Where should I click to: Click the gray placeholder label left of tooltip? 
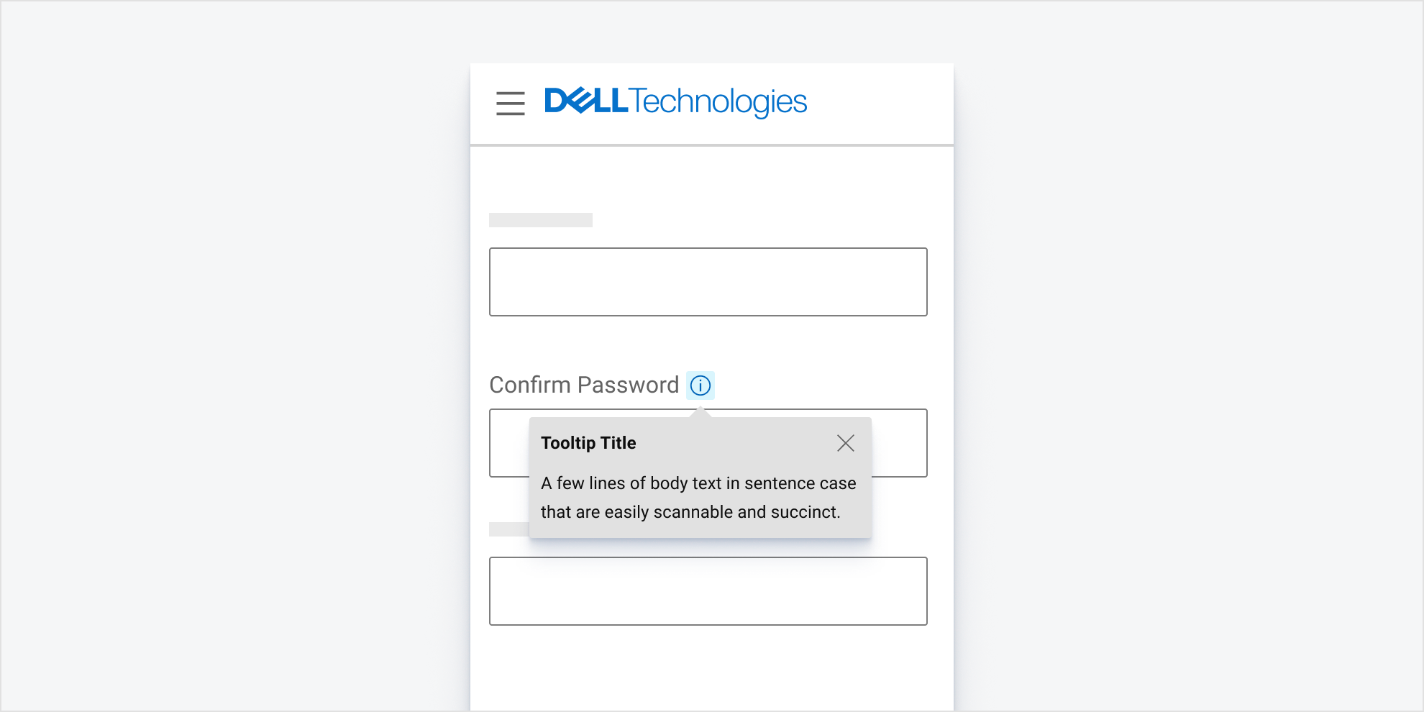(x=509, y=529)
